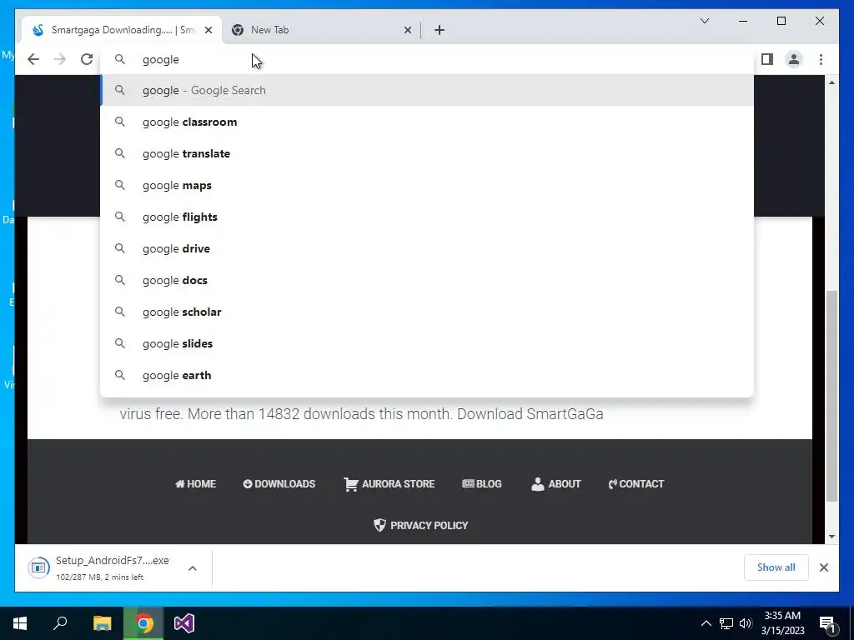Viewport: 854px width, 640px height.
Task: Expand download item options chevron
Action: tap(193, 568)
